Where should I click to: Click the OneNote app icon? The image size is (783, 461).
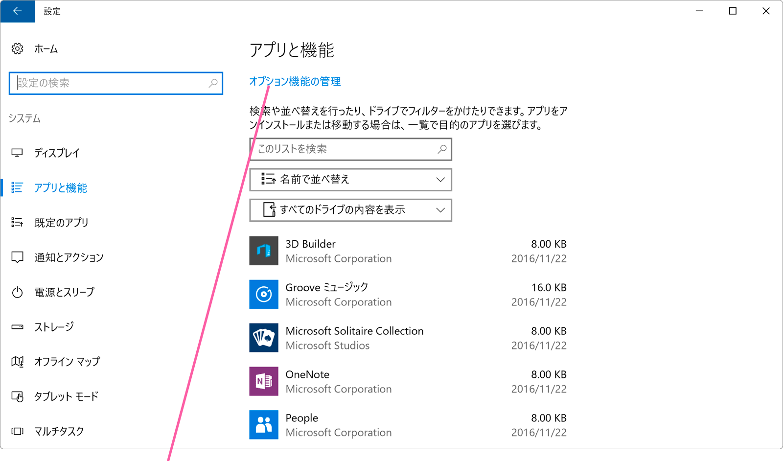point(264,381)
